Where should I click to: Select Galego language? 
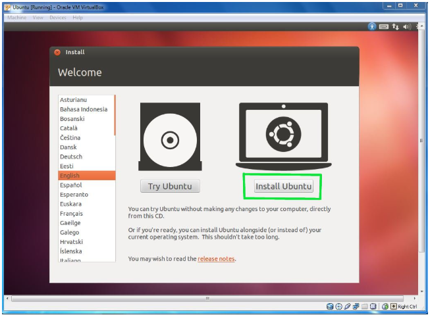[86, 232]
